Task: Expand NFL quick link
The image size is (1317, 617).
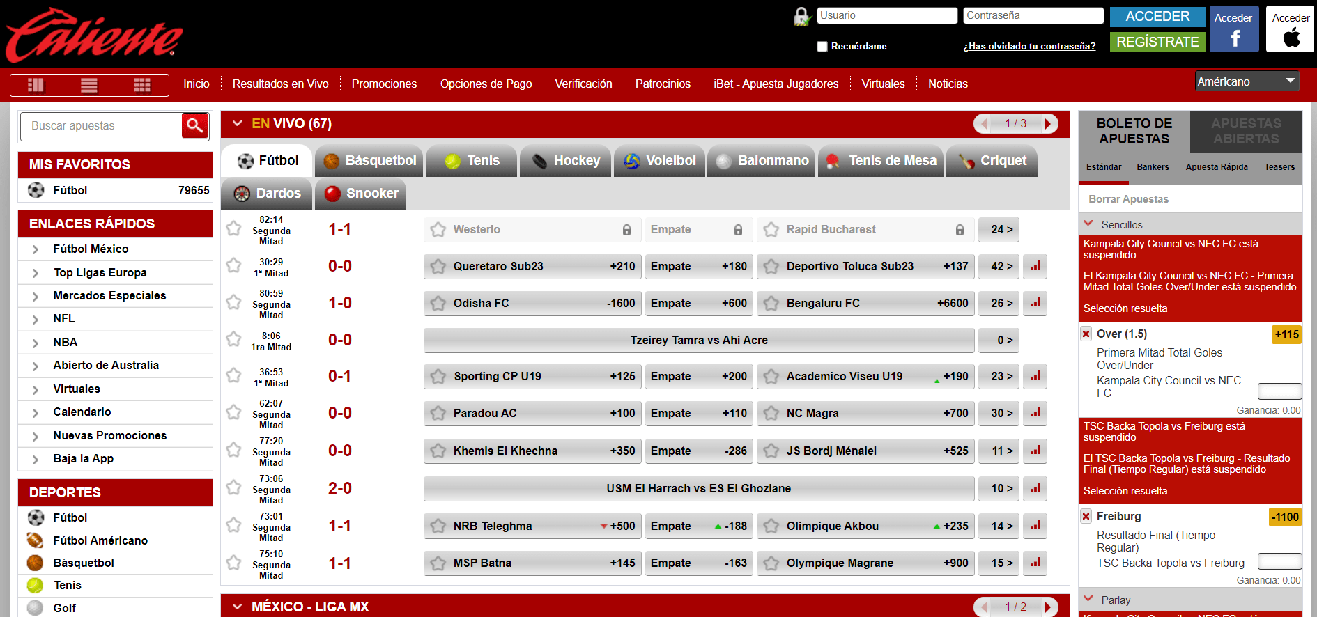Action: (x=36, y=319)
